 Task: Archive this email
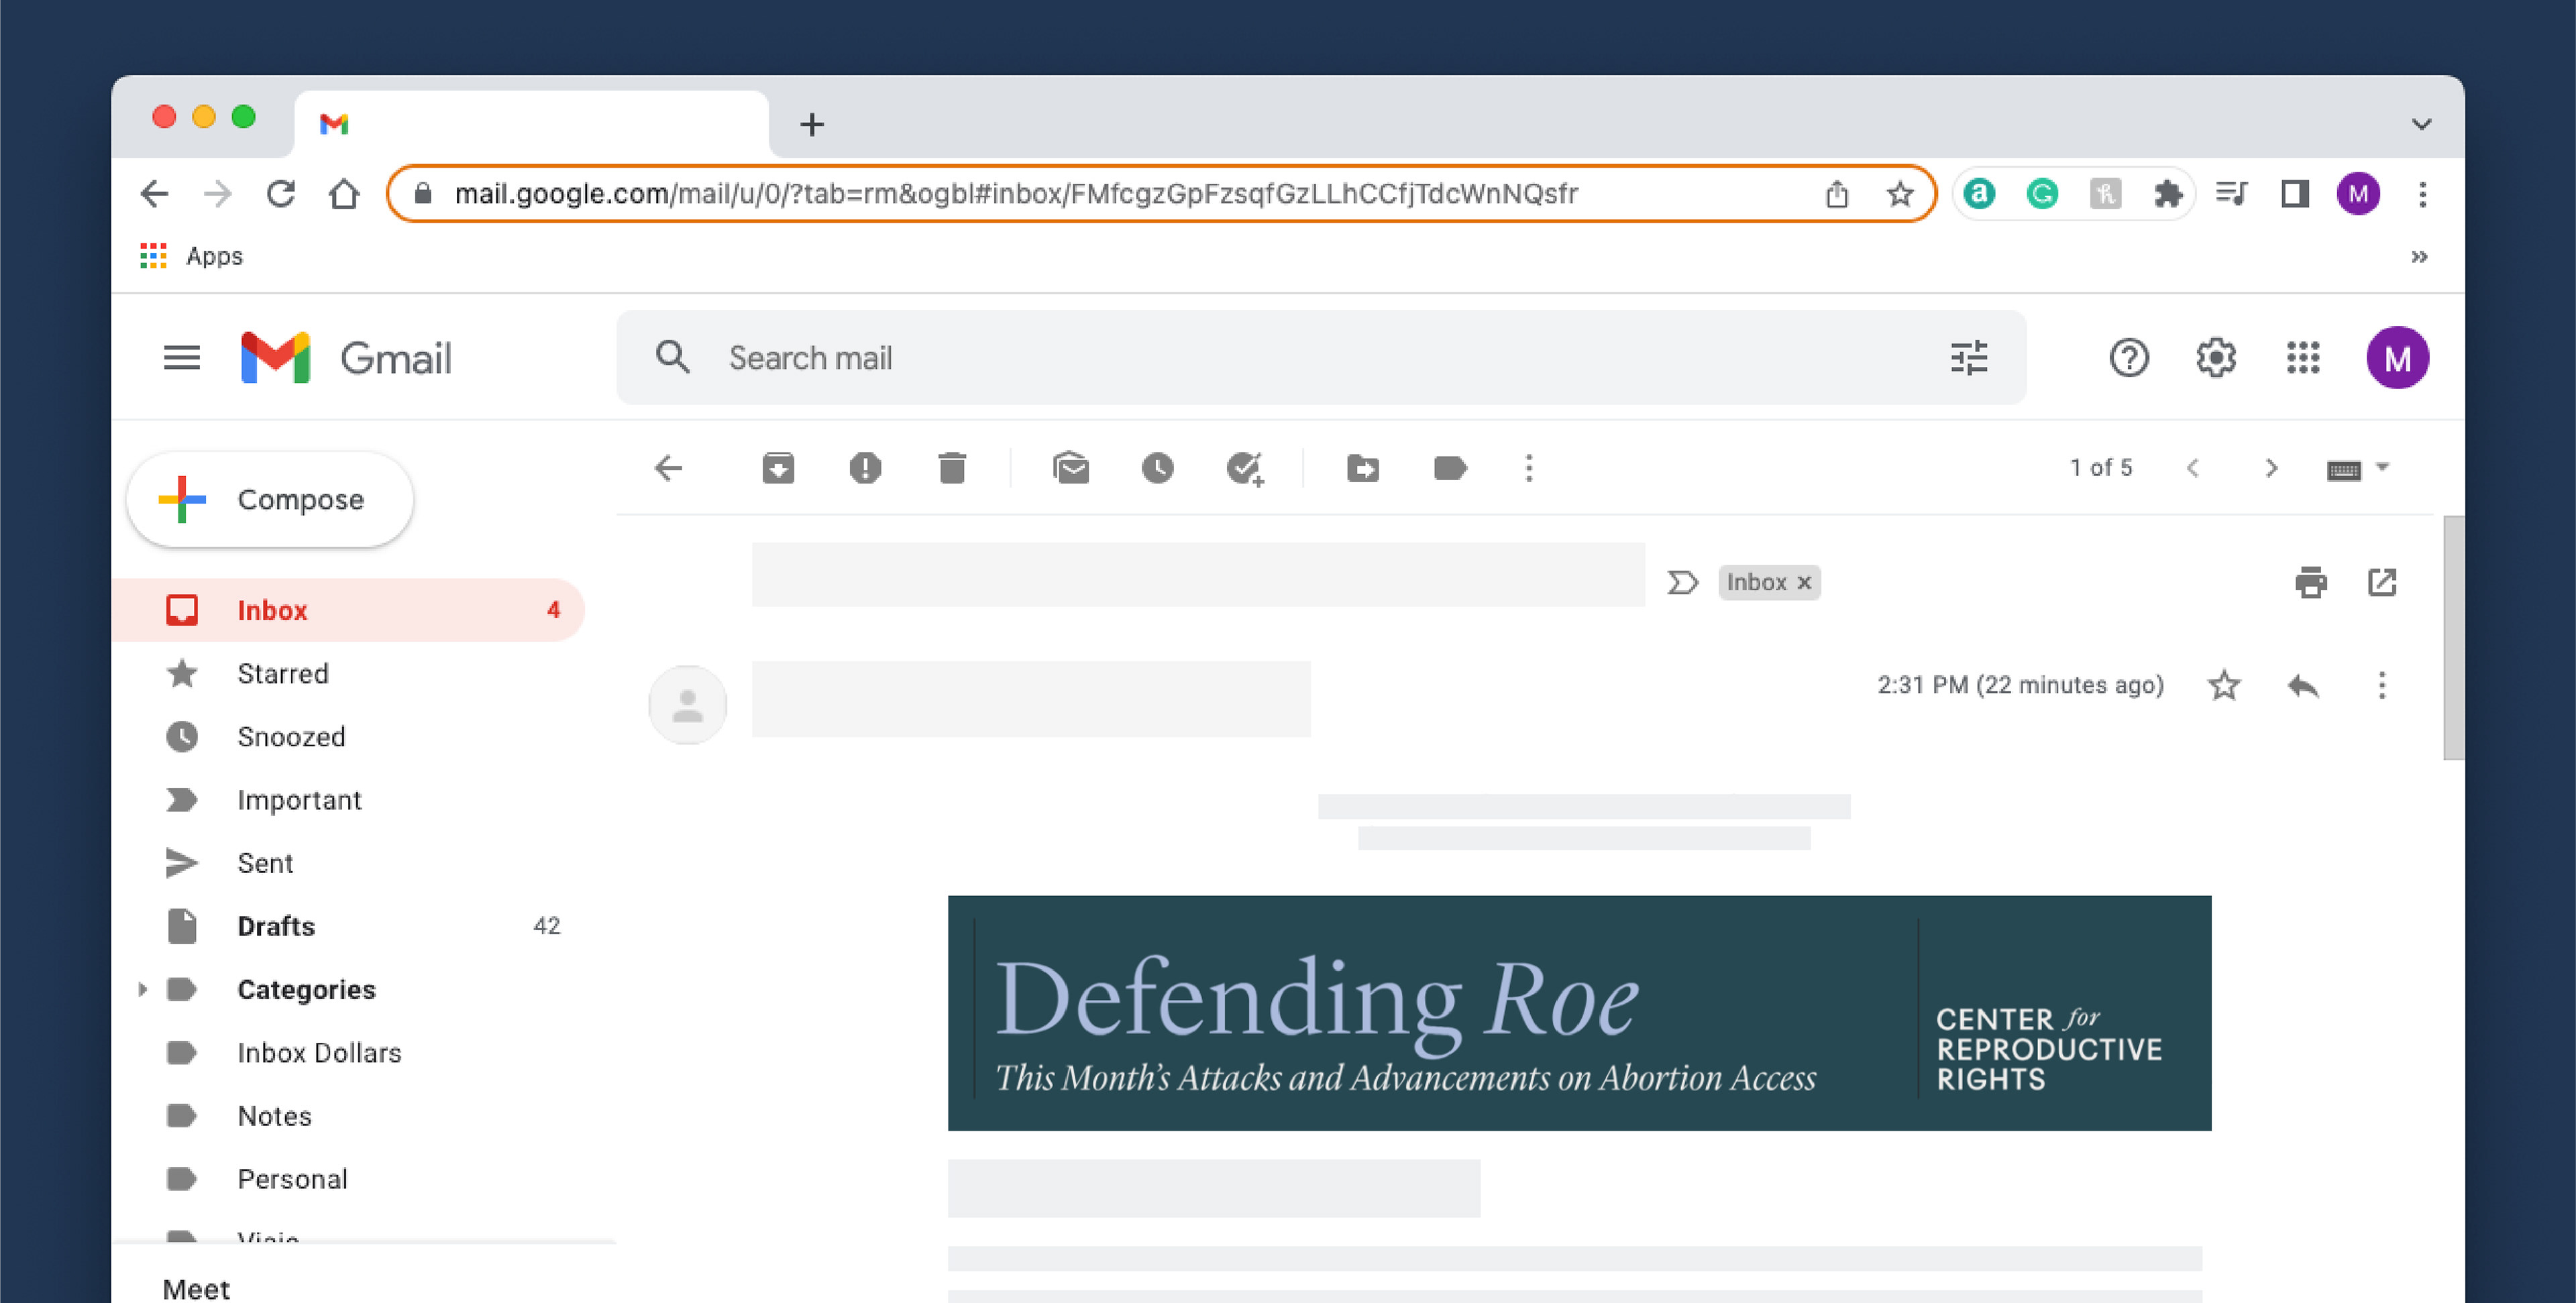pos(778,468)
